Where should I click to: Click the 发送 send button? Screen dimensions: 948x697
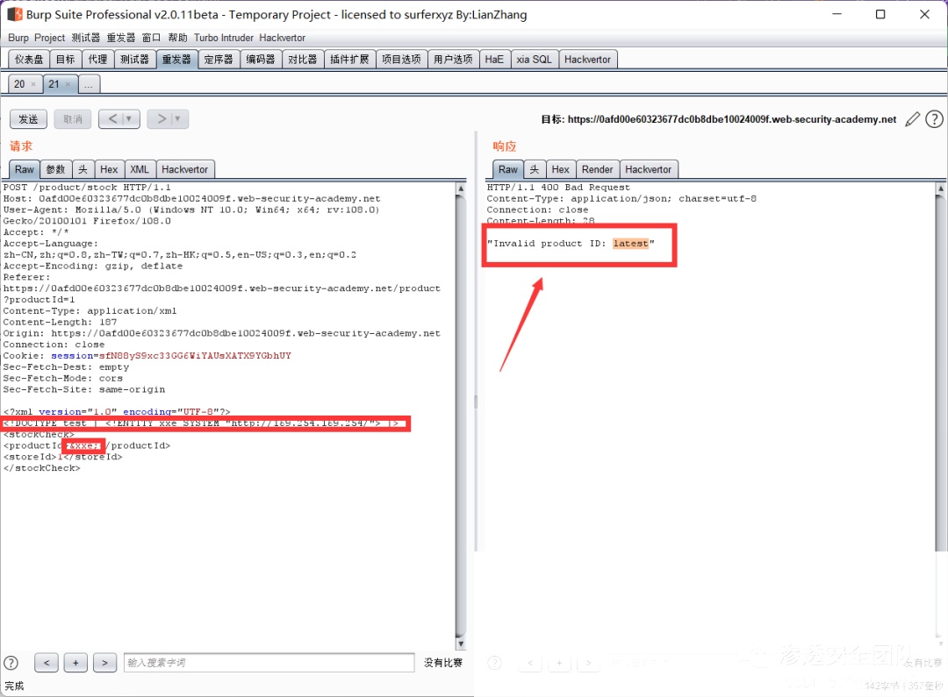tap(28, 119)
